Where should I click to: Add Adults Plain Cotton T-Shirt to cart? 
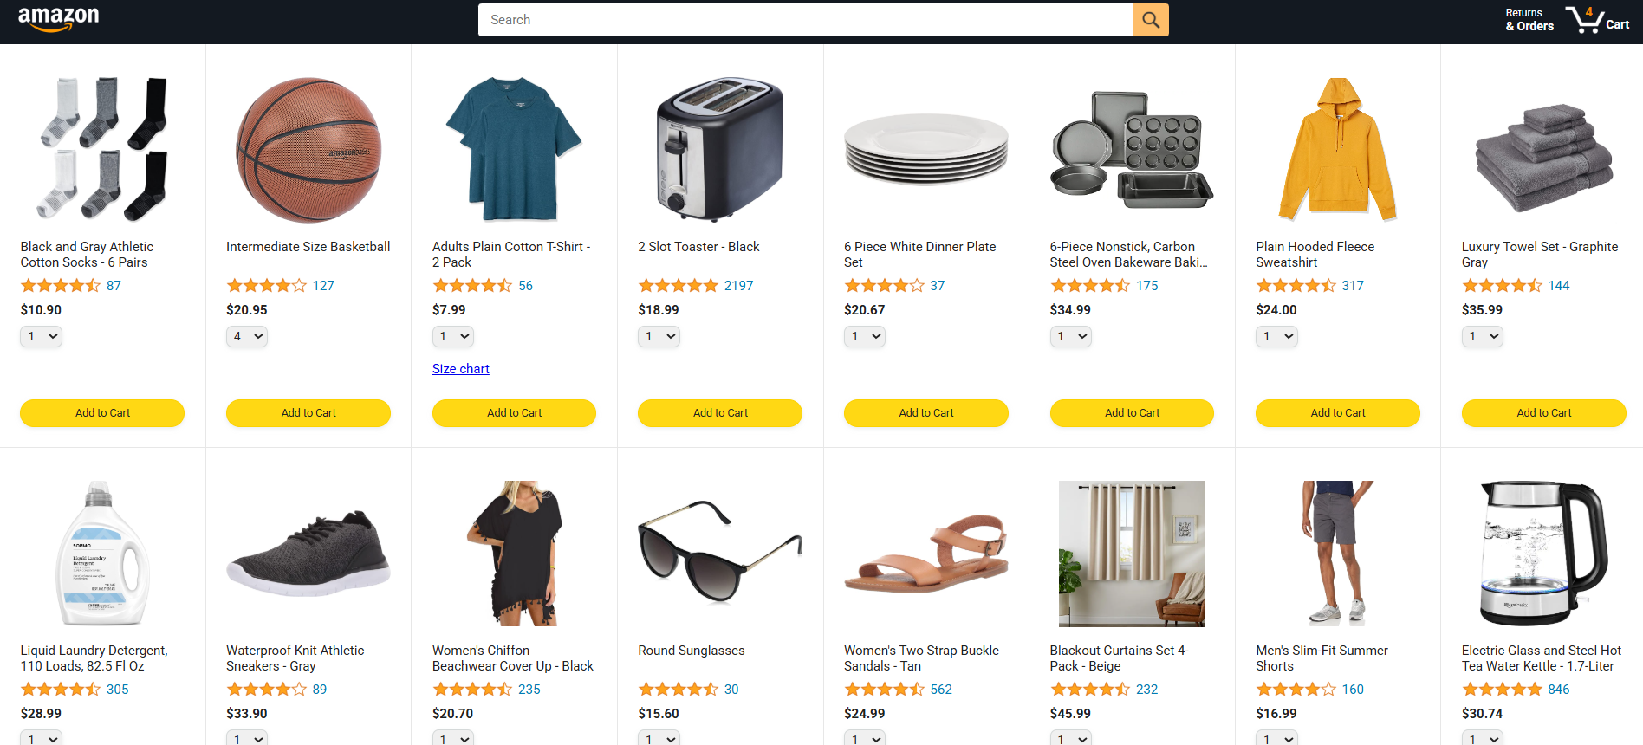click(514, 413)
